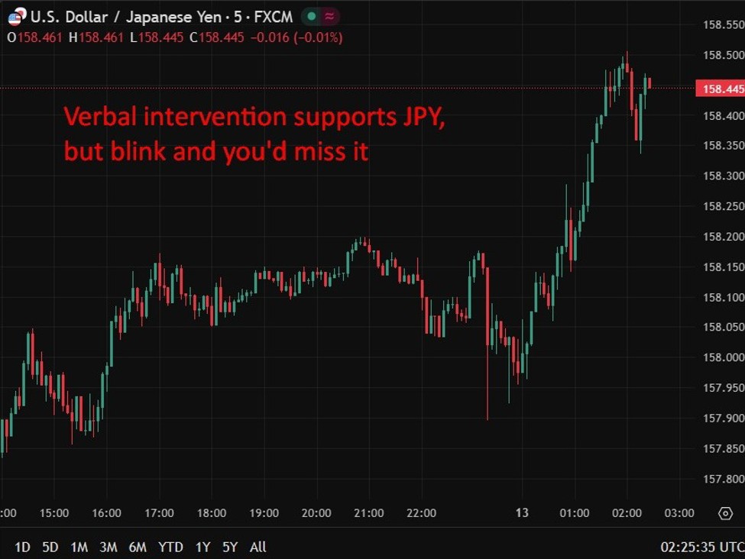
Task: Choose the 6M date range
Action: point(138,547)
